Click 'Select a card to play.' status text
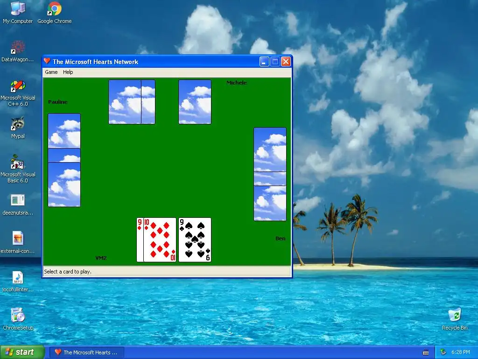The width and height of the screenshot is (478, 359). pyautogui.click(x=68, y=272)
